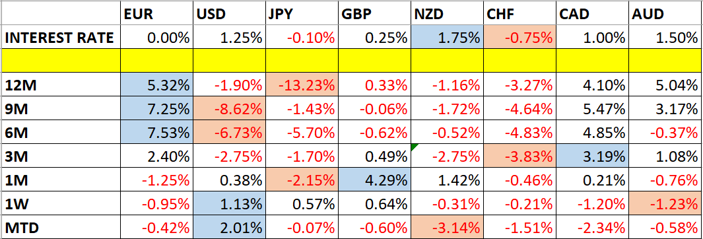Click the 1W row label
This screenshot has width=703, height=239.
coord(17,204)
